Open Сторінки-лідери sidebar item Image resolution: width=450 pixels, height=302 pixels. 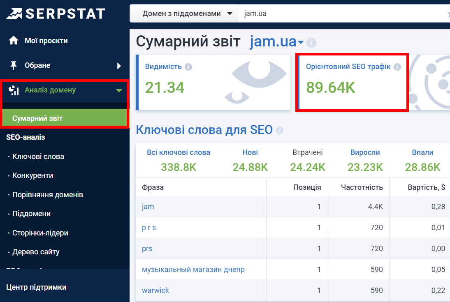40,233
